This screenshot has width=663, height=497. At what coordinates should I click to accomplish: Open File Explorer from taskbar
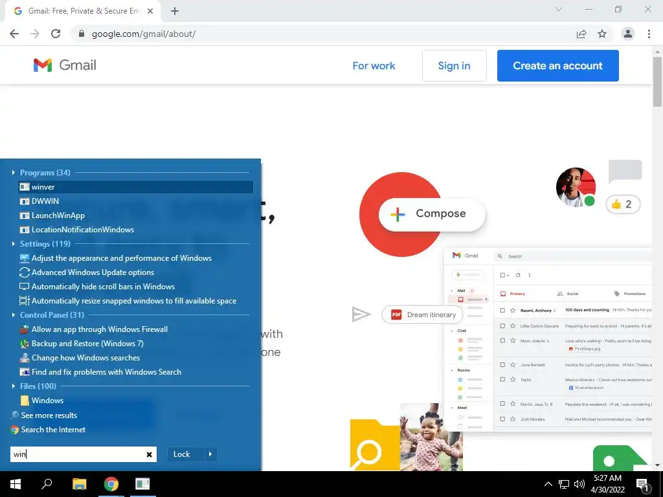(79, 484)
